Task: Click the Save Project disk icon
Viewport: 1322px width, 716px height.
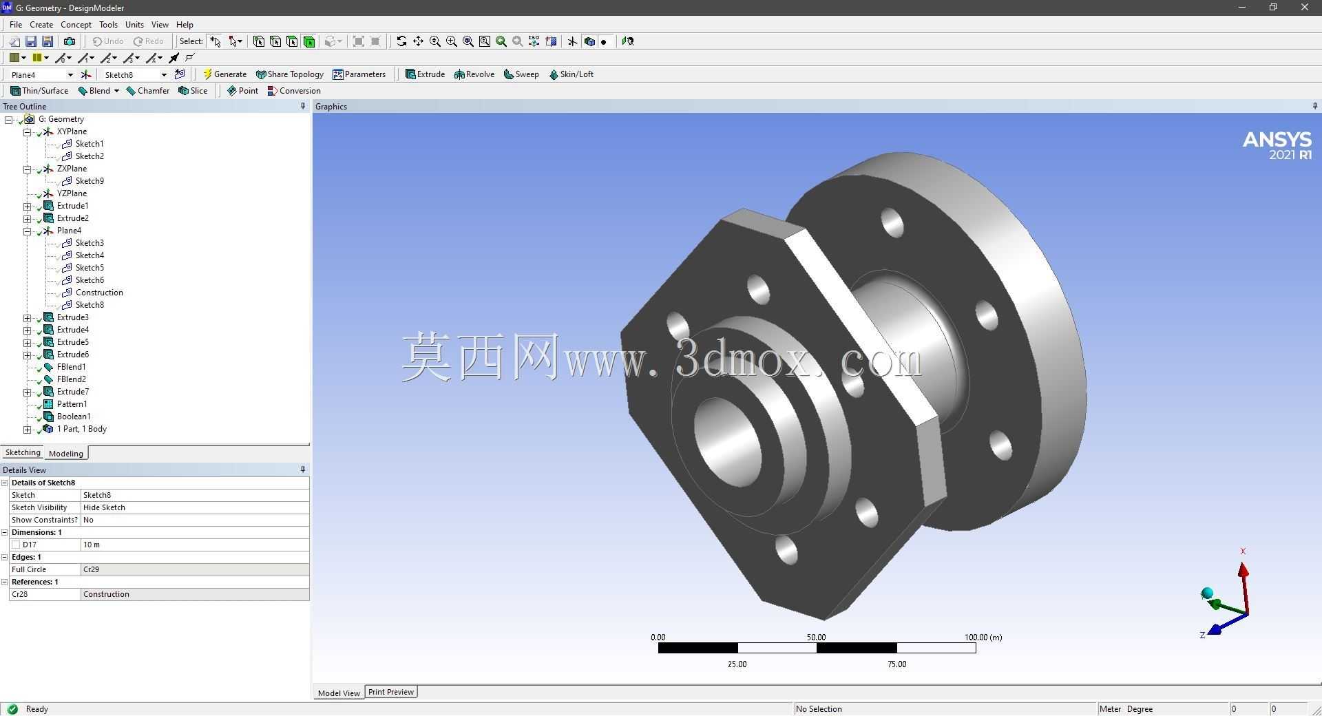Action: tap(30, 41)
